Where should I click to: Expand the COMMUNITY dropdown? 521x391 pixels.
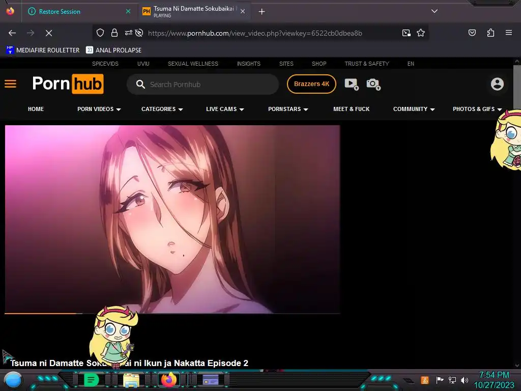point(414,109)
